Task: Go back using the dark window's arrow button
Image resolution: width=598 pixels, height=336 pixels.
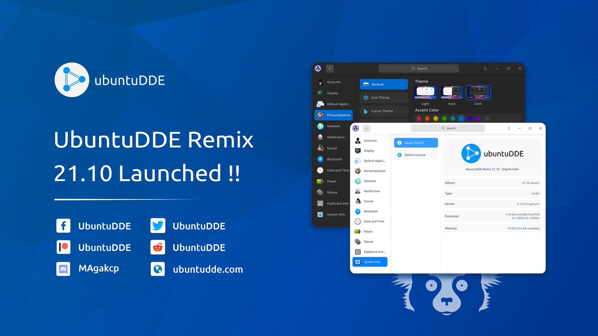Action: (x=330, y=68)
